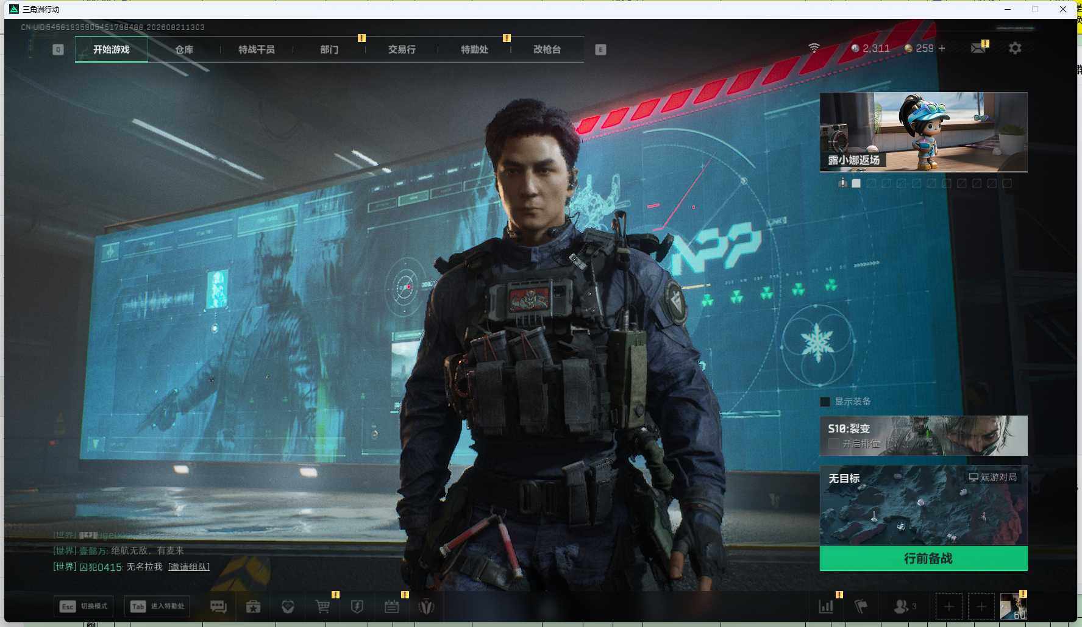The height and width of the screenshot is (627, 1082).
Task: Open the 露小娜返场 promo banner
Action: (924, 132)
